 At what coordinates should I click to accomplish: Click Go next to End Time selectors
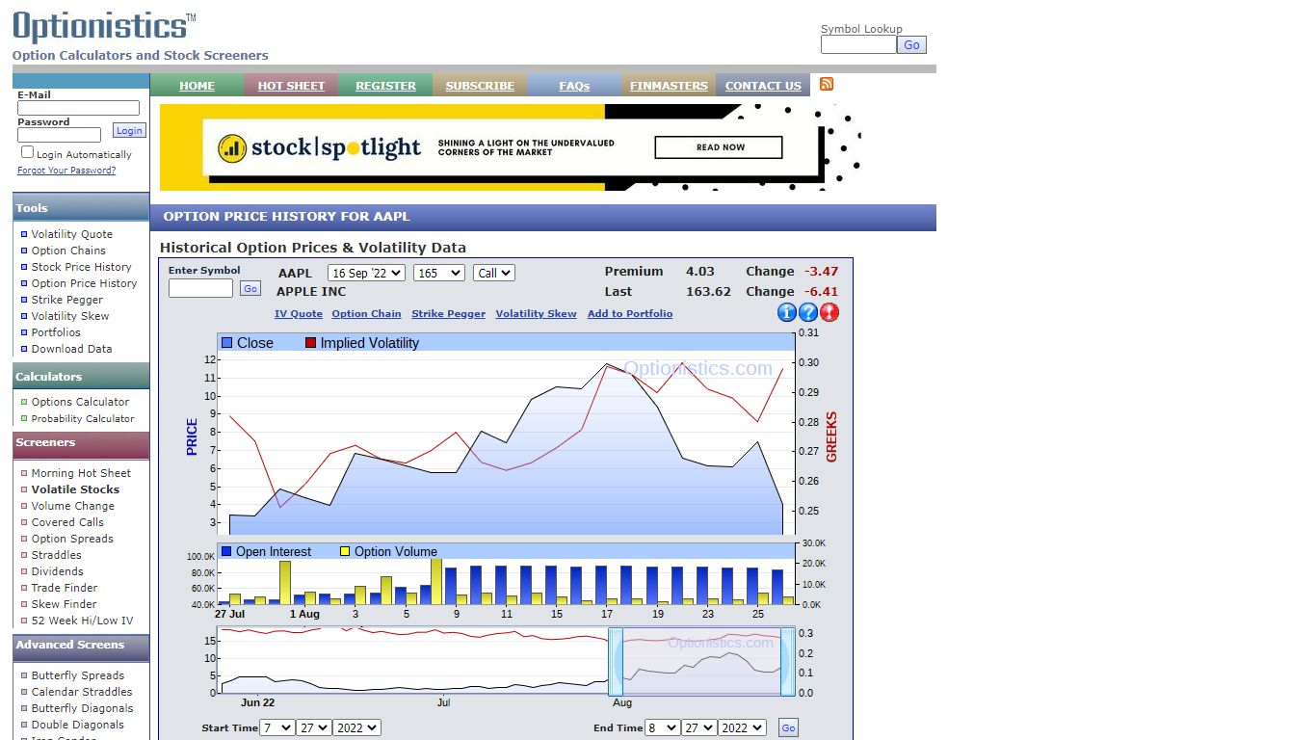[788, 728]
